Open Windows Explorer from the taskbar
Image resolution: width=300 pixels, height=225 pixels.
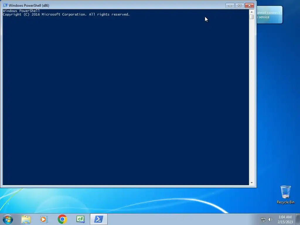click(26, 219)
